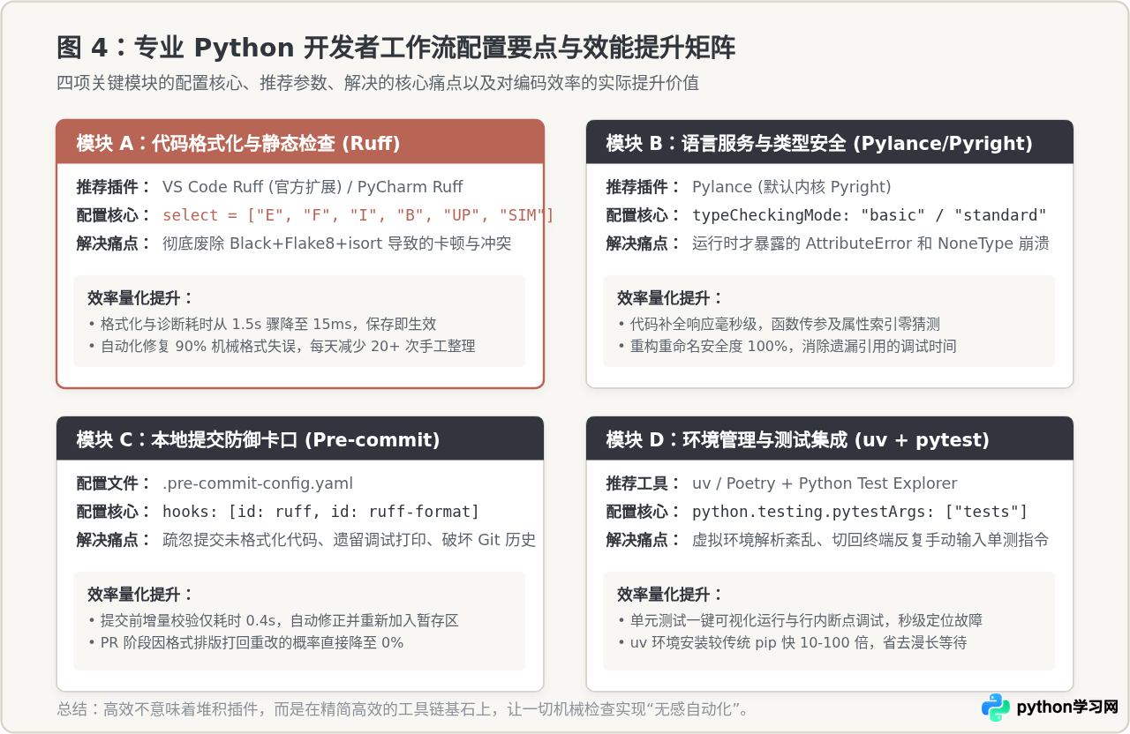Viewport: 1130px width, 734px height.
Task: Click the bullet "重构重命名安全度 100%"
Action: point(787,346)
